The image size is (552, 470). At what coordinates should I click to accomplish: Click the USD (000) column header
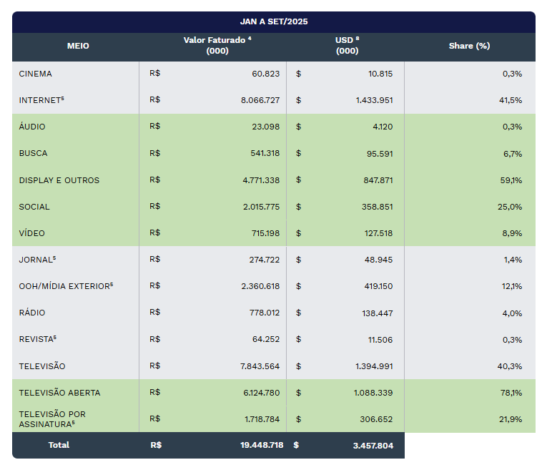[x=347, y=46]
